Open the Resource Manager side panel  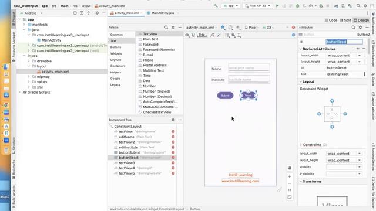pyautogui.click(x=14, y=47)
